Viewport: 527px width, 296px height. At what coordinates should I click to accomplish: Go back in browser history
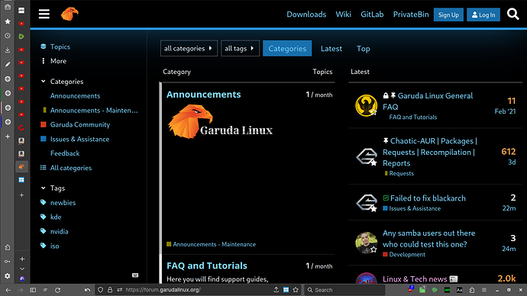(x=8, y=290)
